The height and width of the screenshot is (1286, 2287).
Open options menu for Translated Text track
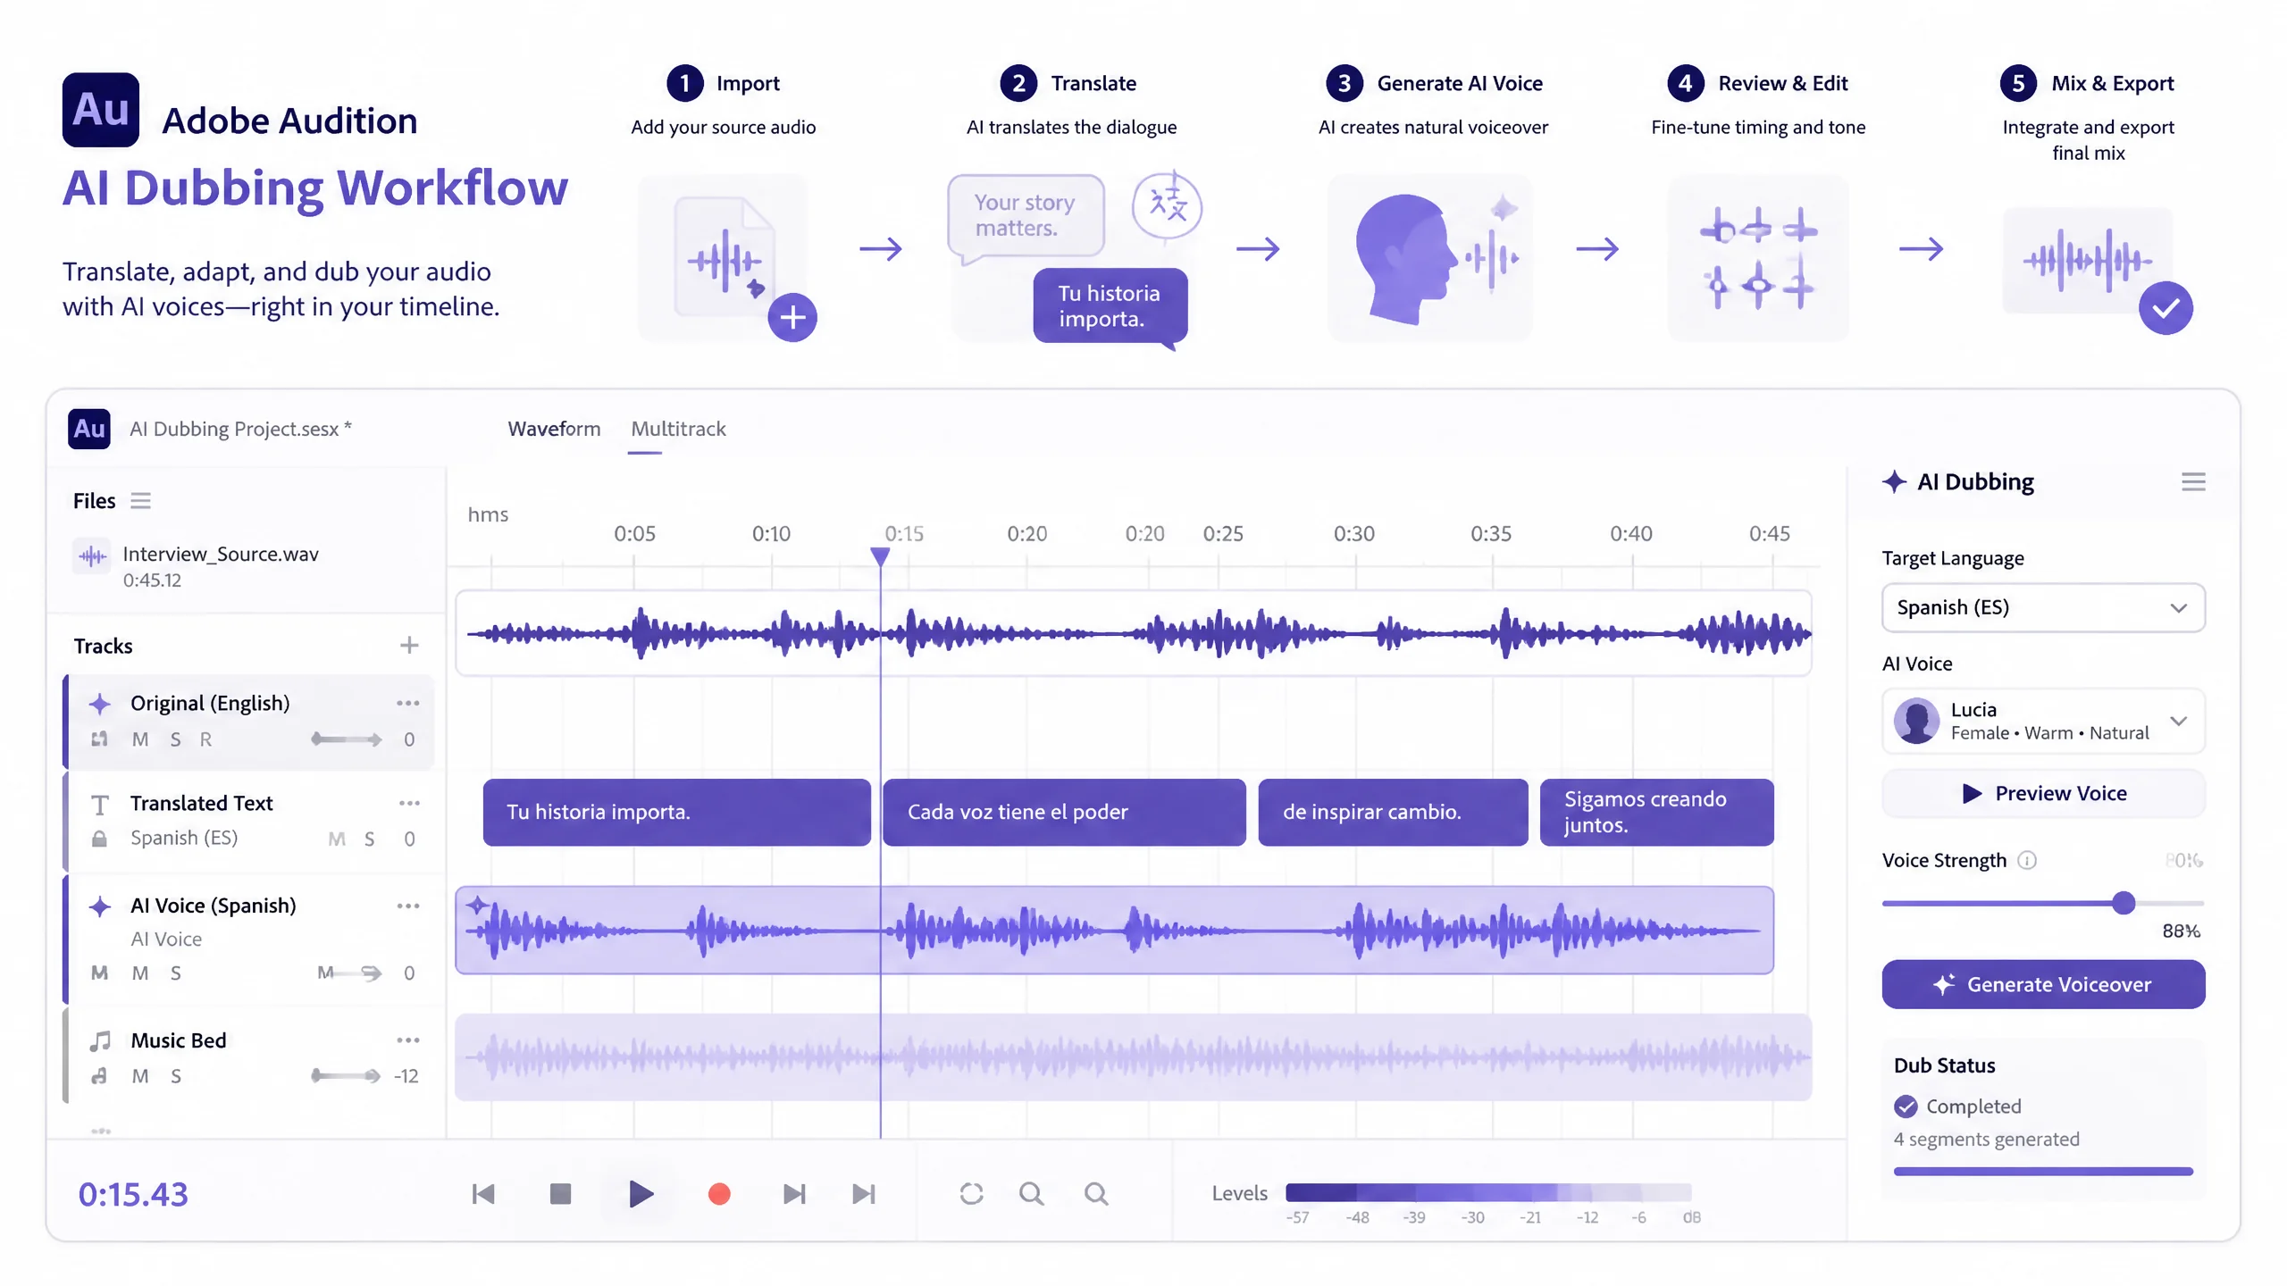409,803
